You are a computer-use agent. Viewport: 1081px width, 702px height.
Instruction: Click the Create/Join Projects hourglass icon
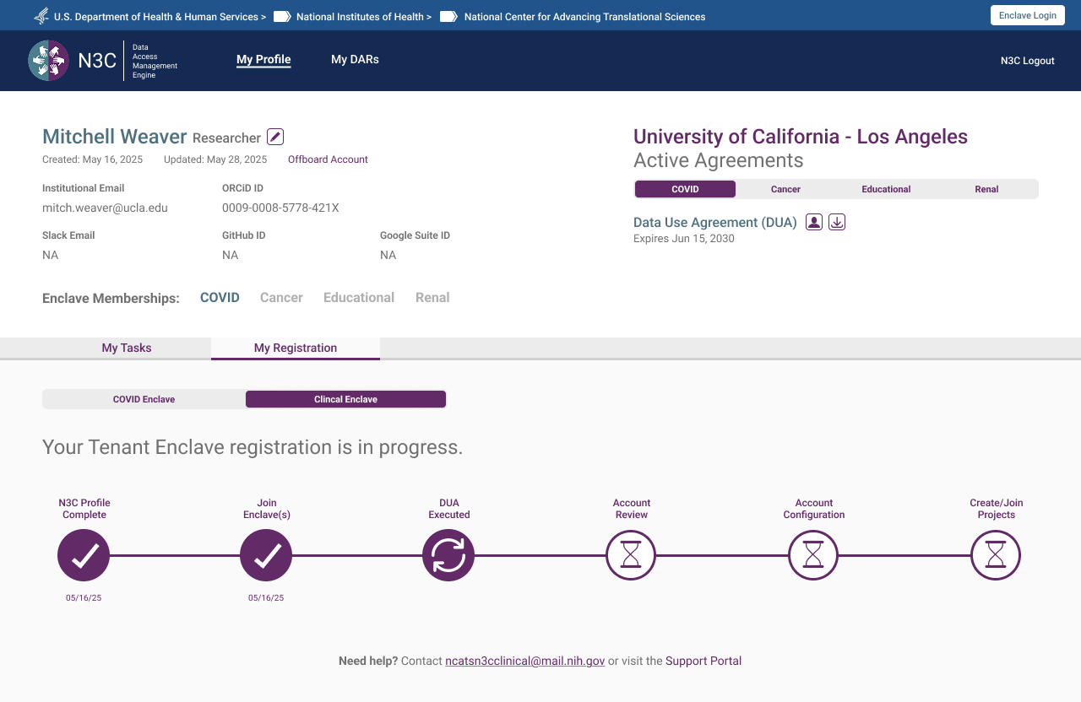pos(996,555)
